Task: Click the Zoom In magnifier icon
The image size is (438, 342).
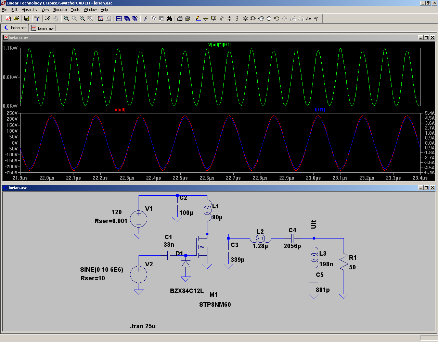Action: tap(66, 19)
